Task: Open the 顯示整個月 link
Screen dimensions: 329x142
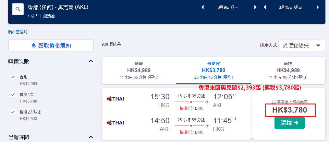Action: pyautogui.click(x=18, y=32)
